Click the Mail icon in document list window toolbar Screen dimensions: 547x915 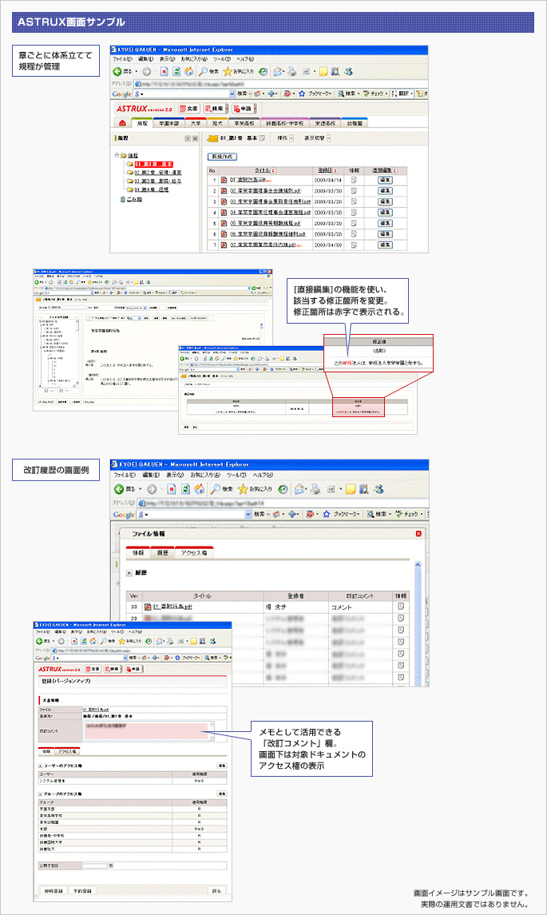point(278,71)
